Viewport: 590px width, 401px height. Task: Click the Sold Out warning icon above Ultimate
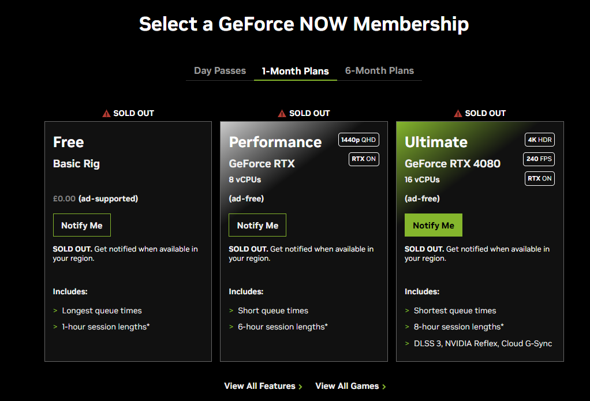[x=458, y=114]
